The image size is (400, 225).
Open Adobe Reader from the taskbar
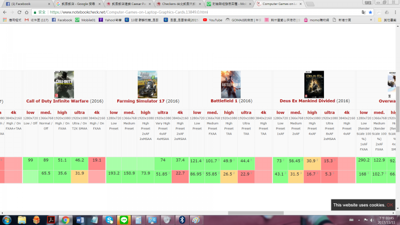51,220
